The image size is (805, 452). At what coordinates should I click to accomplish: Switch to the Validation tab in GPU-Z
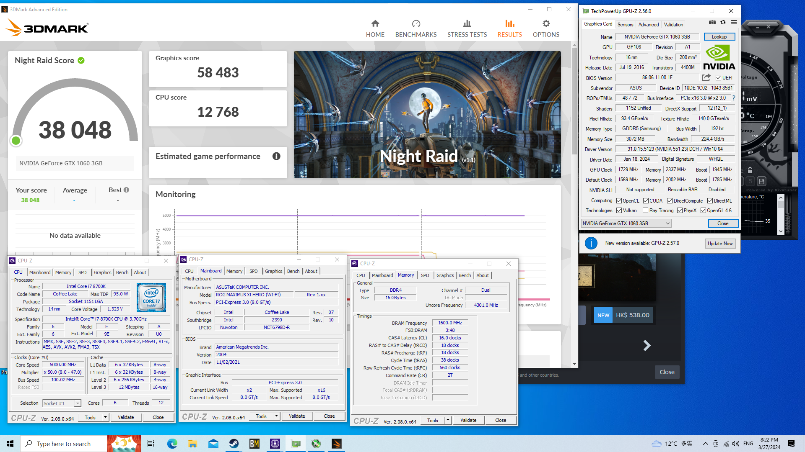click(673, 25)
